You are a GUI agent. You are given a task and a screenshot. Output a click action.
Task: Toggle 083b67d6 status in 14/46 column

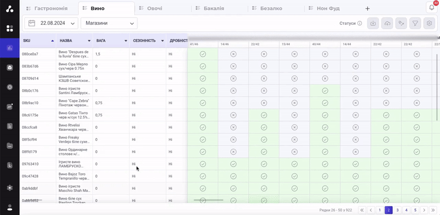[233, 66]
